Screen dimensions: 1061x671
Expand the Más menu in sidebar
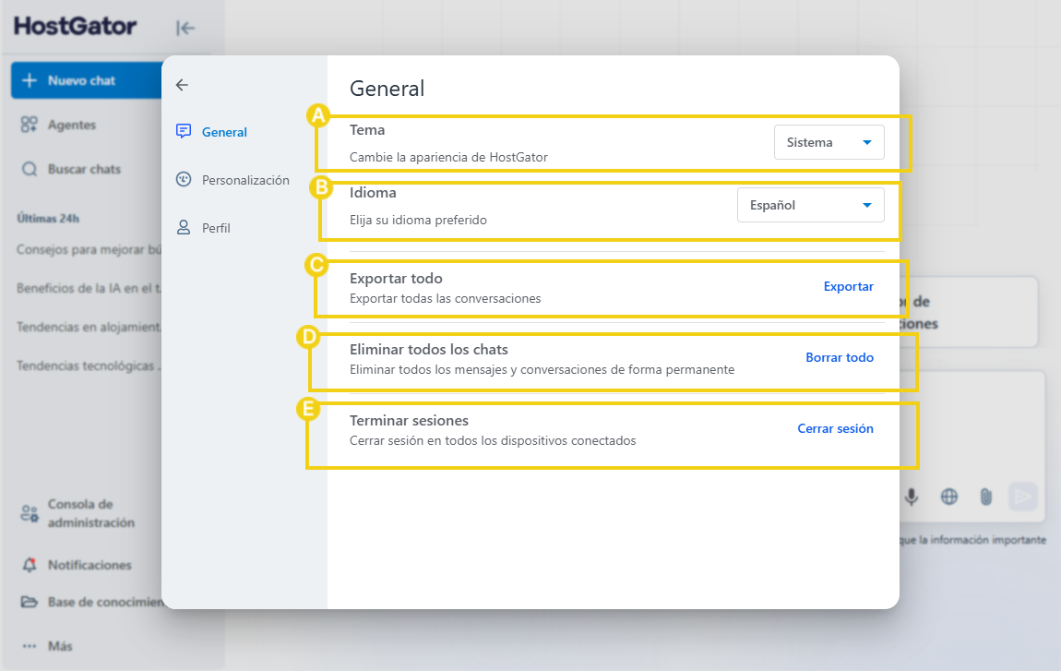tap(47, 646)
